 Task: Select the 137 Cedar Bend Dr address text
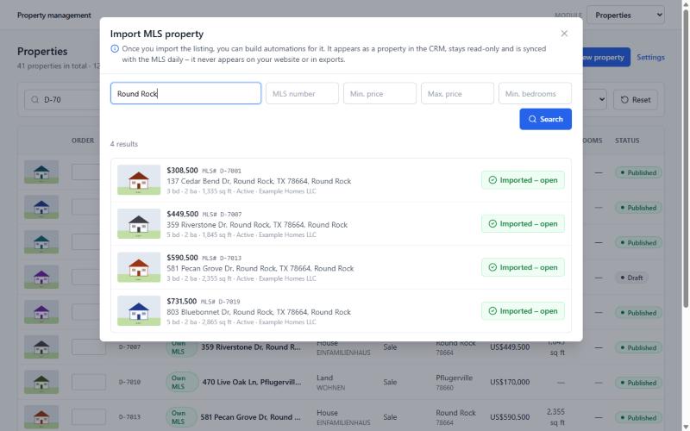tap(259, 181)
